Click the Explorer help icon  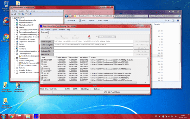click(x=178, y=21)
